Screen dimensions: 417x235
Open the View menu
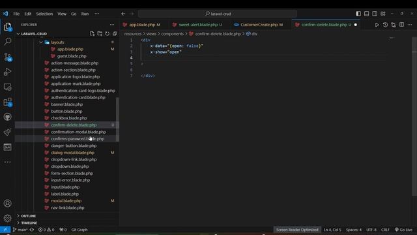(62, 14)
